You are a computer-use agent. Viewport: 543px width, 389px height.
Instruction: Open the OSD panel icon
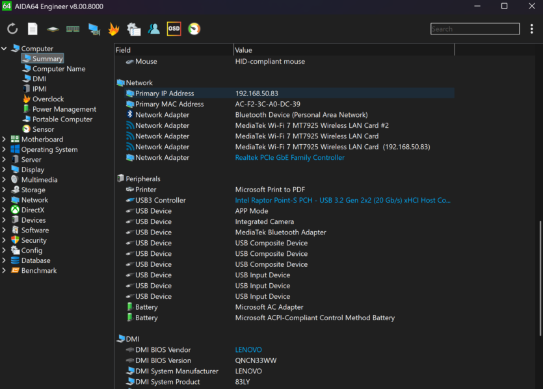click(x=174, y=29)
